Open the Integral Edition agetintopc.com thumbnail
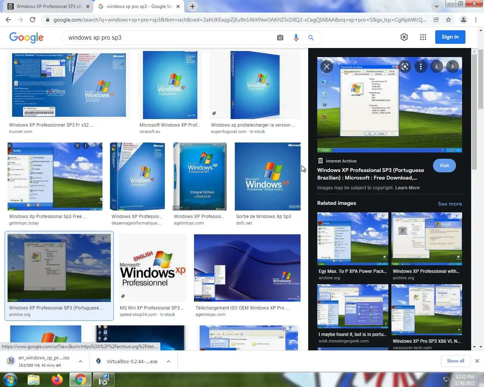The height and width of the screenshot is (387, 484). tap(200, 176)
